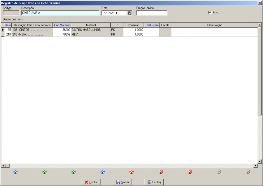Image resolution: width=263 pixels, height=186 pixels.
Task: Close the form using Fechar button
Action: coord(154,182)
